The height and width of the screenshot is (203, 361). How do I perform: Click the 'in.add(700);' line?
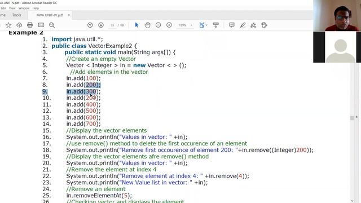[83, 124]
